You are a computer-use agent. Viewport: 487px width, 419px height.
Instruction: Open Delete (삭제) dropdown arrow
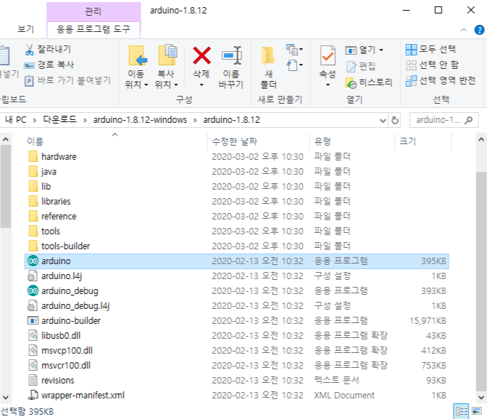click(x=202, y=85)
